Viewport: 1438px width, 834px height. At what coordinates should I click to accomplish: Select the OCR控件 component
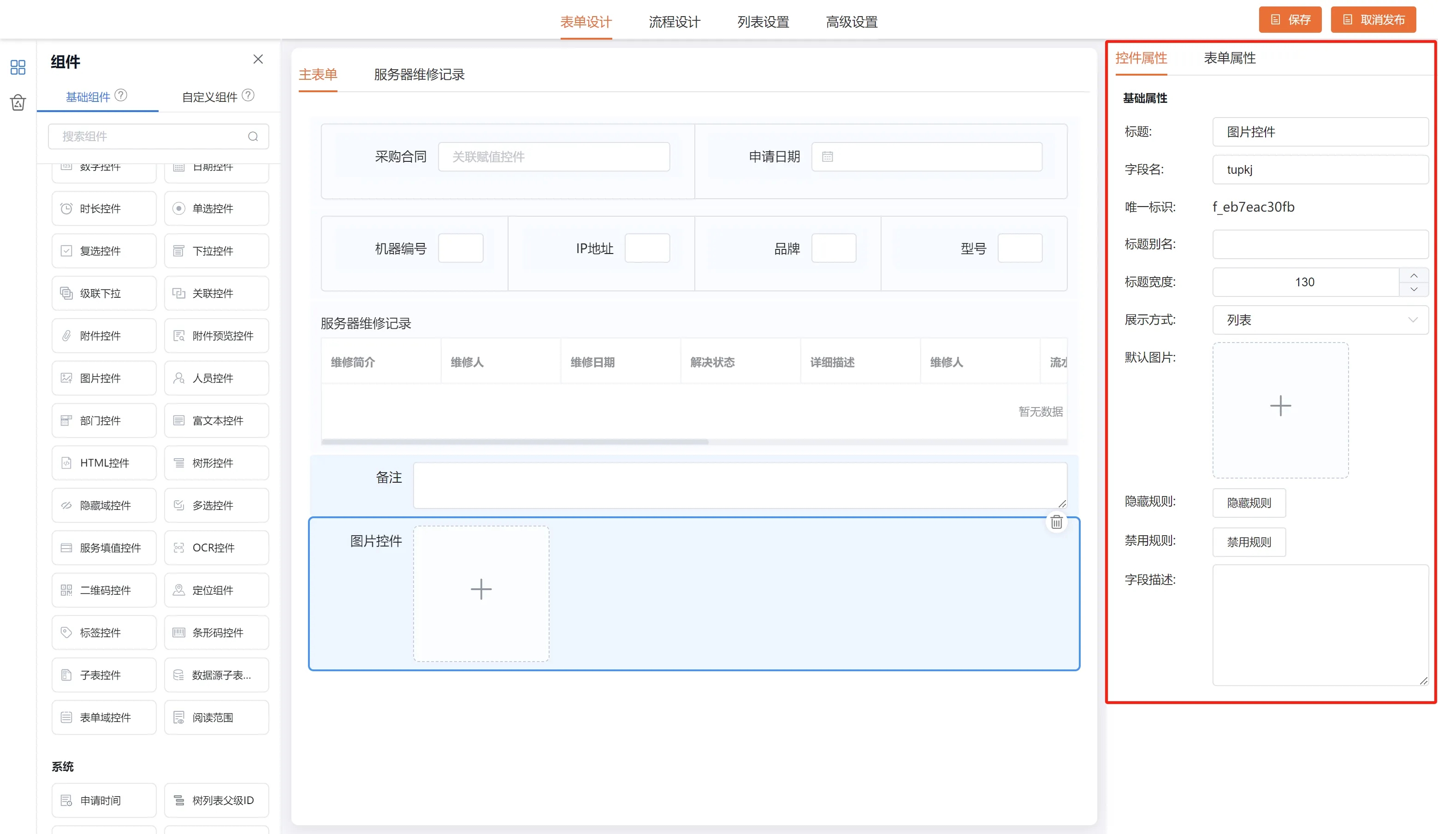click(216, 548)
